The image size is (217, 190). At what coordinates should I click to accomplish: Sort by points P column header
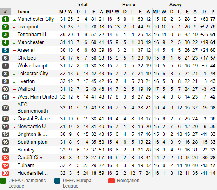(x=213, y=12)
